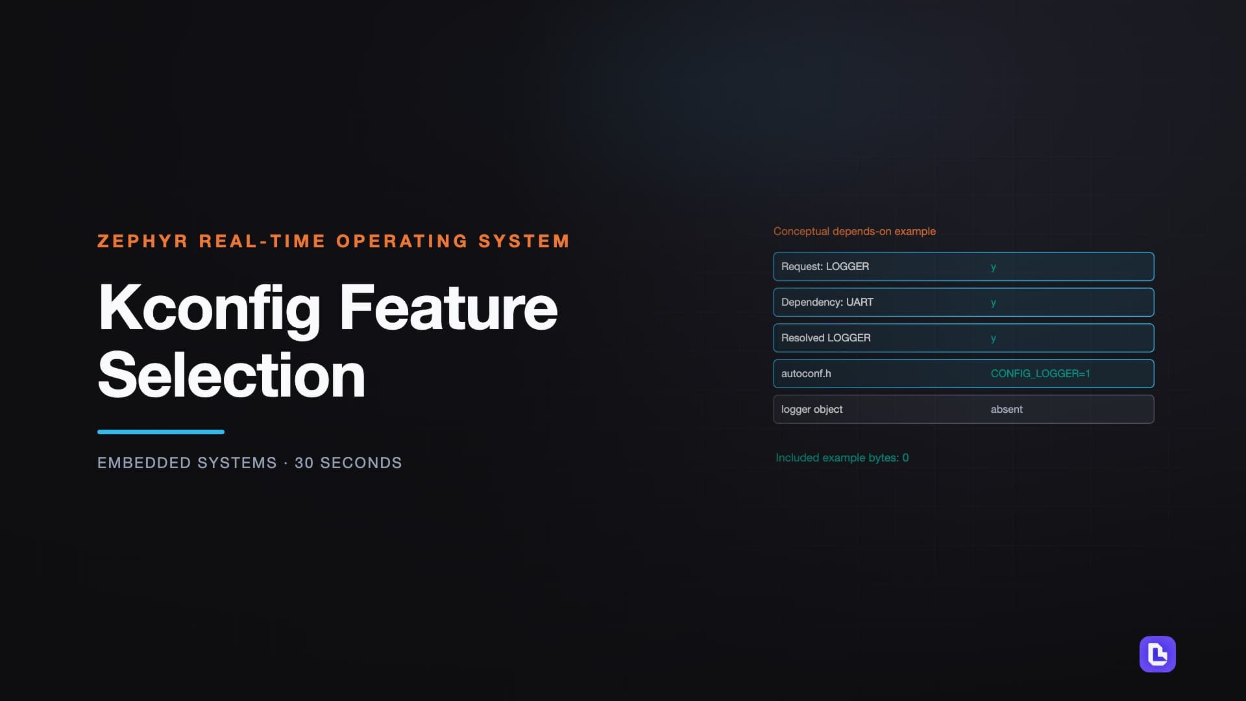Click the Conceptual depends-on example label
1246x701 pixels.
pyautogui.click(x=854, y=232)
